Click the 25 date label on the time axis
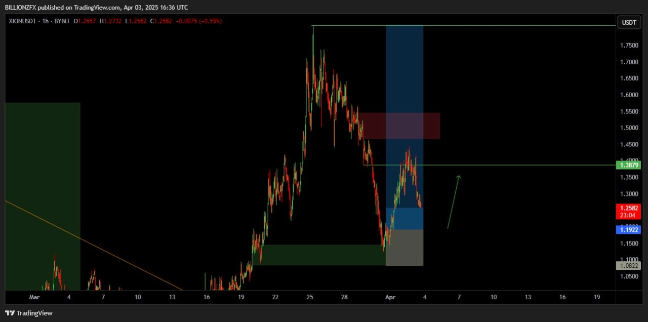 click(310, 297)
